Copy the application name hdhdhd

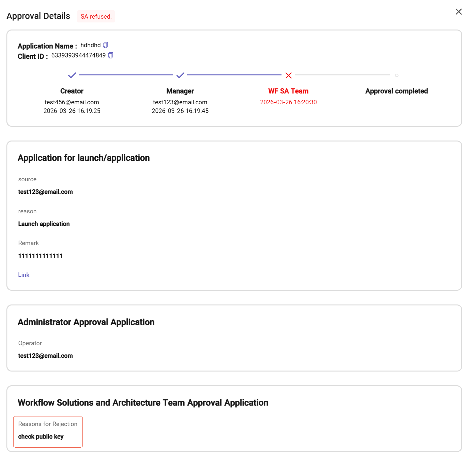tap(105, 45)
